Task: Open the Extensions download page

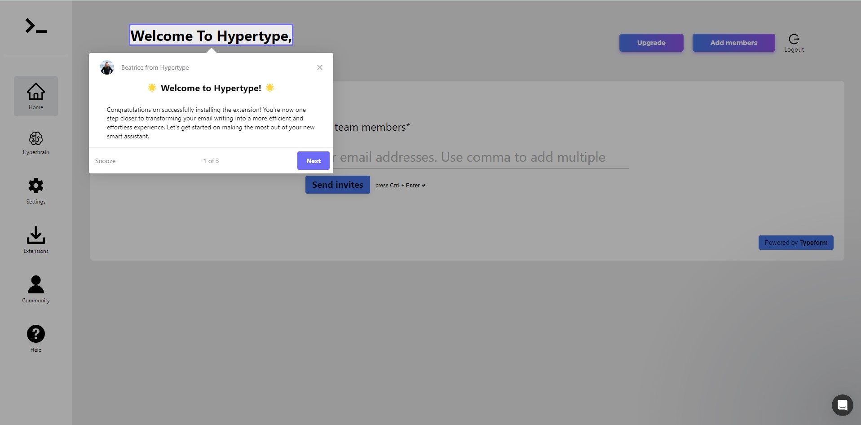Action: coord(36,240)
